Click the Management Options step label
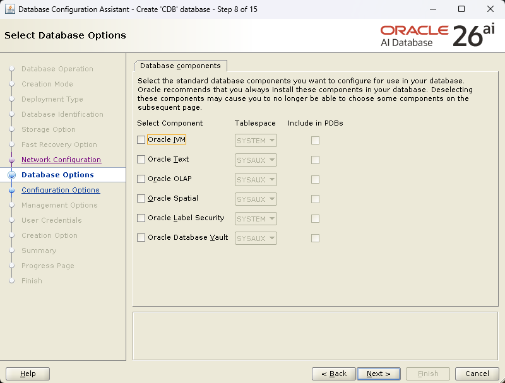Viewport: 505px width, 383px height. point(59,205)
